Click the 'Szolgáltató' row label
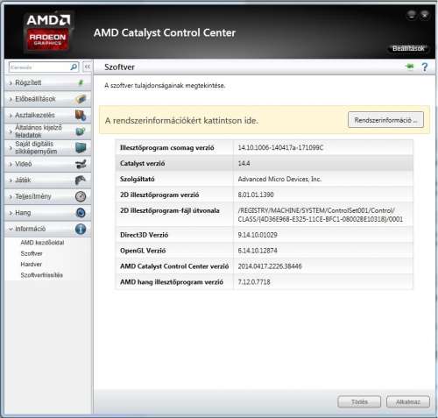Screen dimensions: 438x418 click(138, 179)
